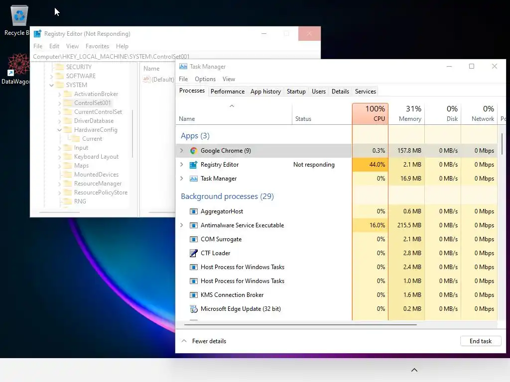The width and height of the screenshot is (510, 382).
Task: Click the MountedDevices folder icon
Action: click(68, 175)
